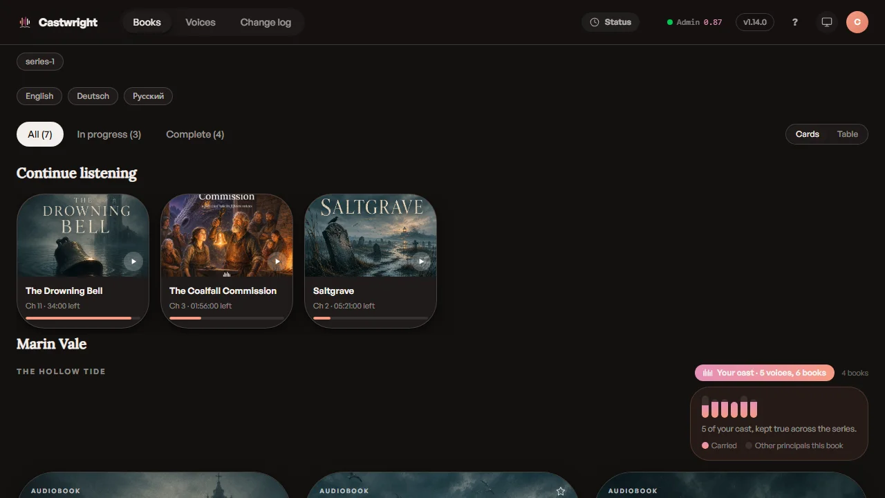885x498 pixels.
Task: Click the green Admin status dot
Action: 669,22
